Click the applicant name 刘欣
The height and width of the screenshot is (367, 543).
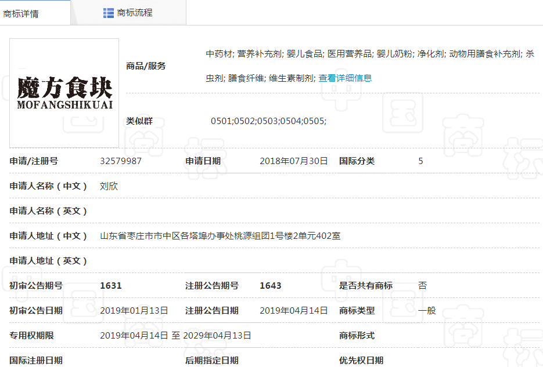(x=109, y=186)
